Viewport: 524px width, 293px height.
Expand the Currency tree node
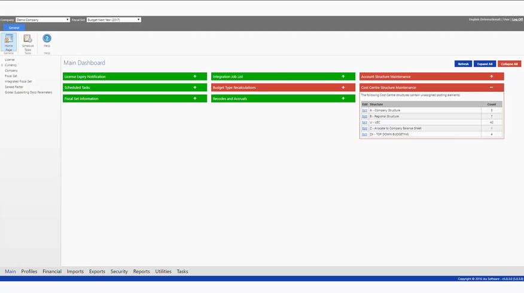[2, 65]
